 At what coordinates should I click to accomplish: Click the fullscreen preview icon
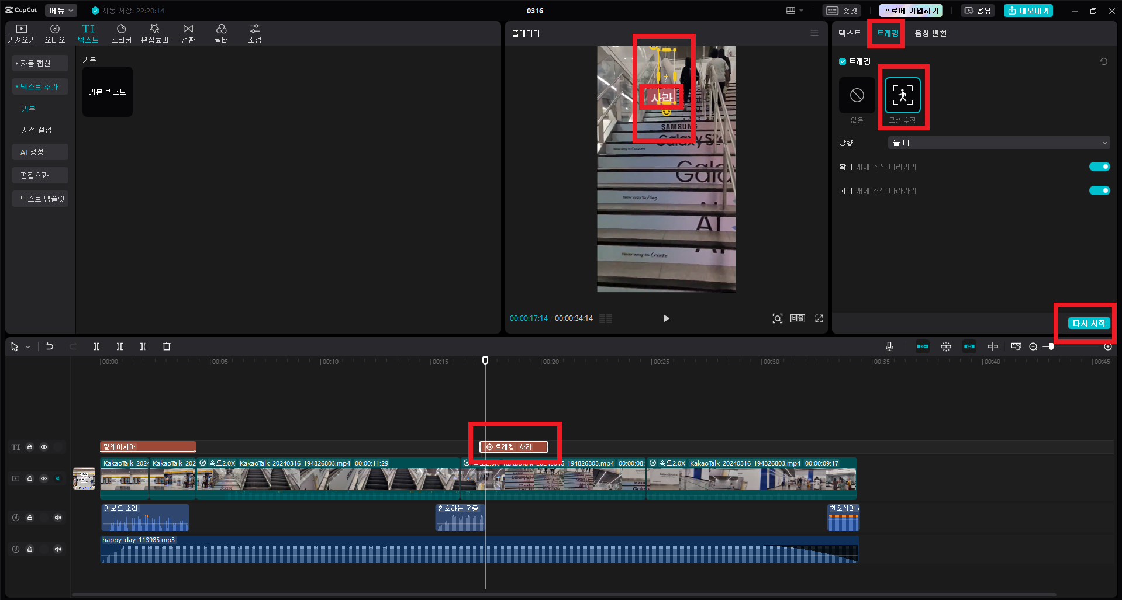click(x=819, y=318)
